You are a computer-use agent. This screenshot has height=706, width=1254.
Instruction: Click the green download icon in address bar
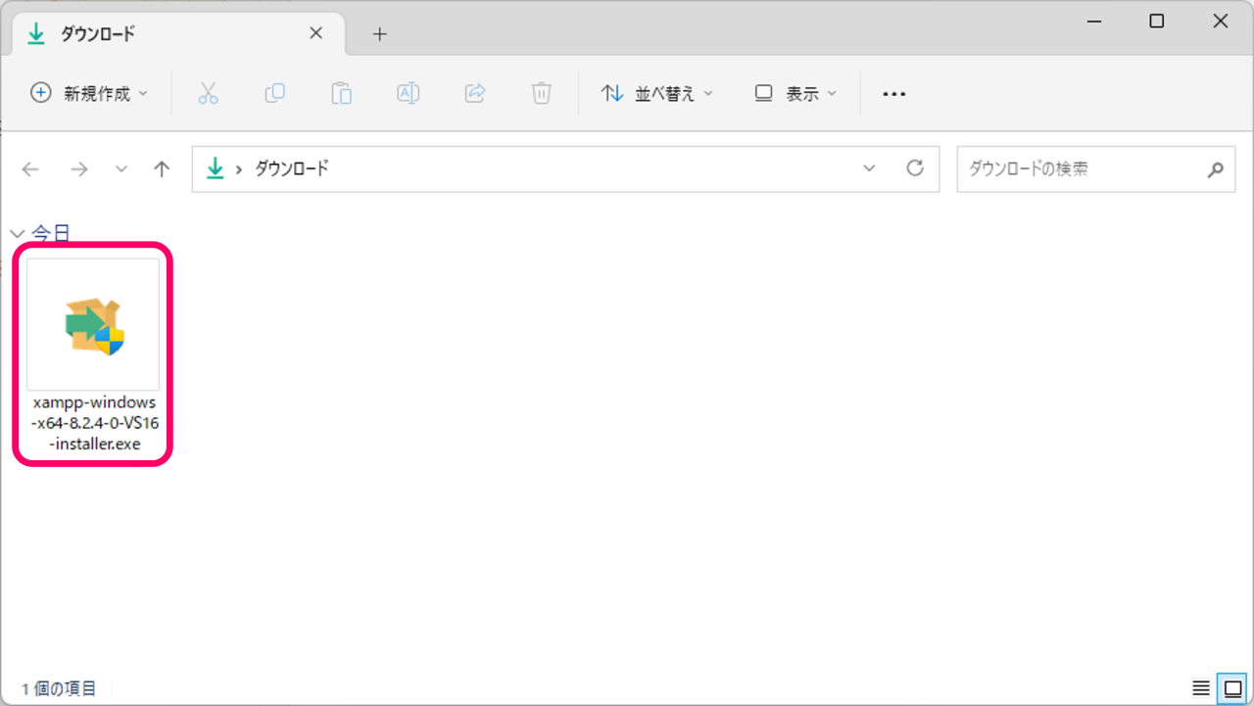click(x=216, y=168)
